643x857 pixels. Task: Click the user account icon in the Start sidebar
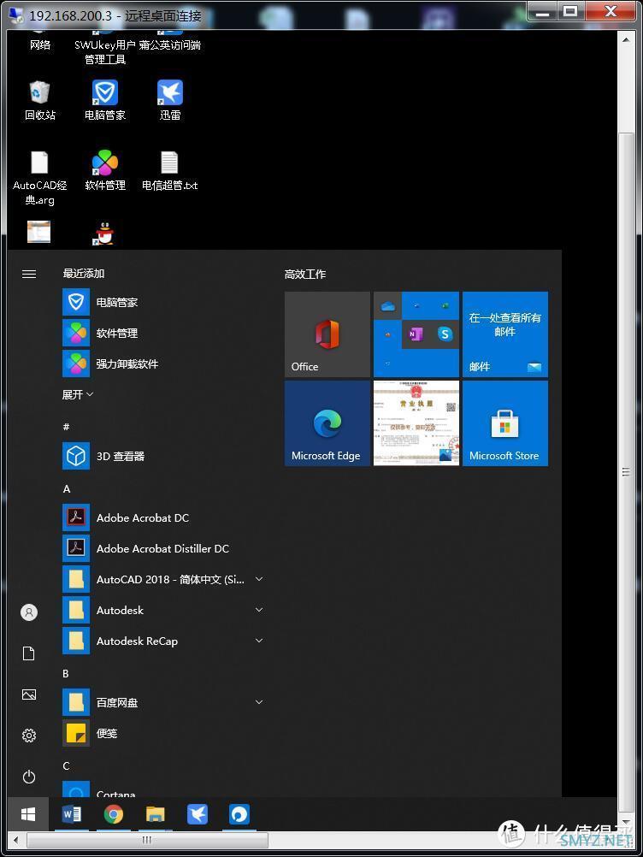[29, 612]
